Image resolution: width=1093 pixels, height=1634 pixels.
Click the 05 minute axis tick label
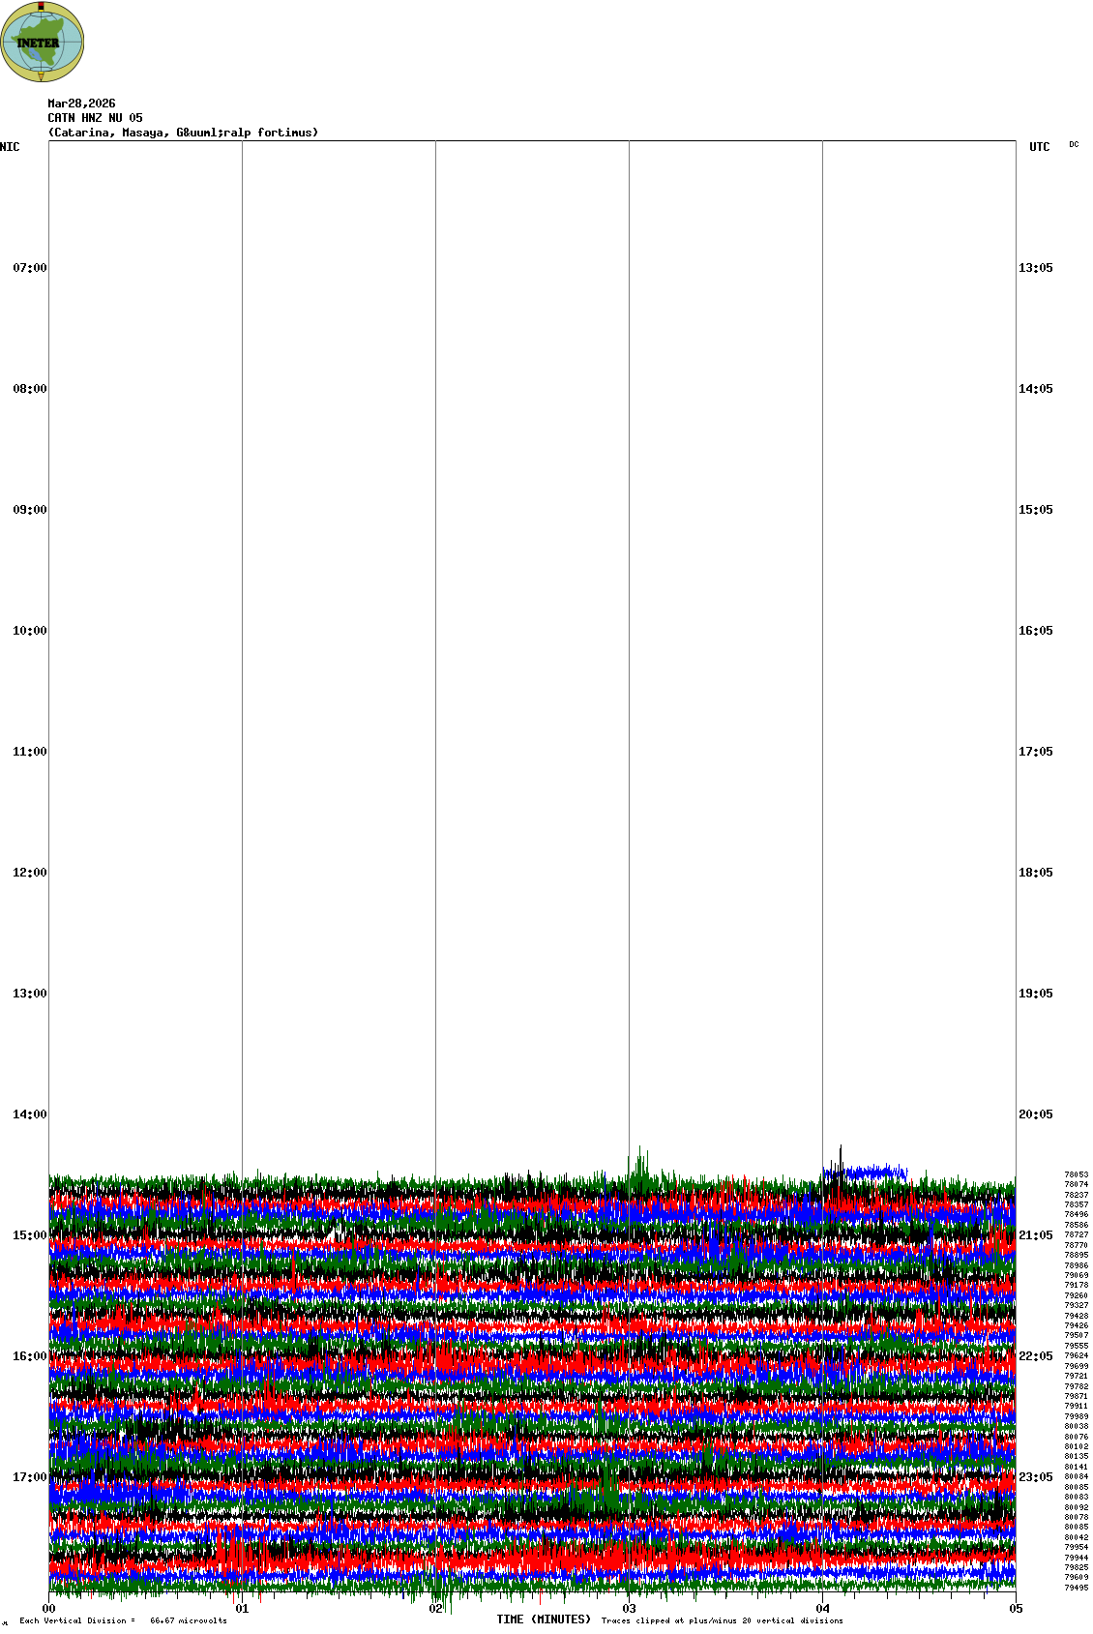[x=1016, y=1609]
